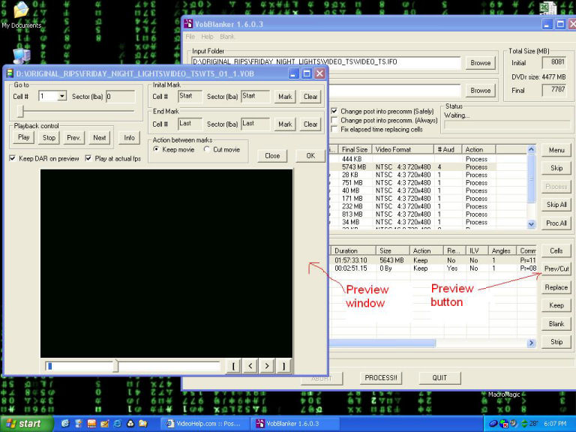The height and width of the screenshot is (432, 576).
Task: Click the Play button in Playback control
Action: point(23,137)
